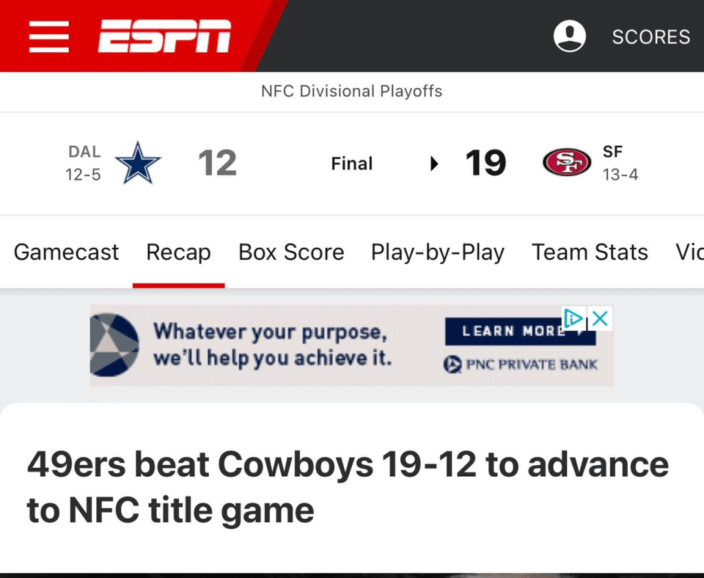
Task: Open the Team Stats tab
Action: tap(589, 253)
